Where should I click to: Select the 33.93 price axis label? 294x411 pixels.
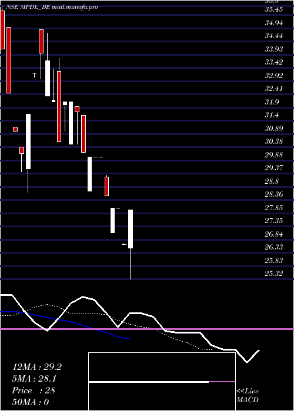point(274,49)
